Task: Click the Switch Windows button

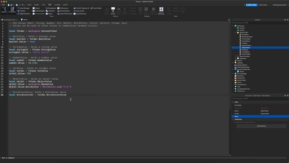Action: point(161,11)
